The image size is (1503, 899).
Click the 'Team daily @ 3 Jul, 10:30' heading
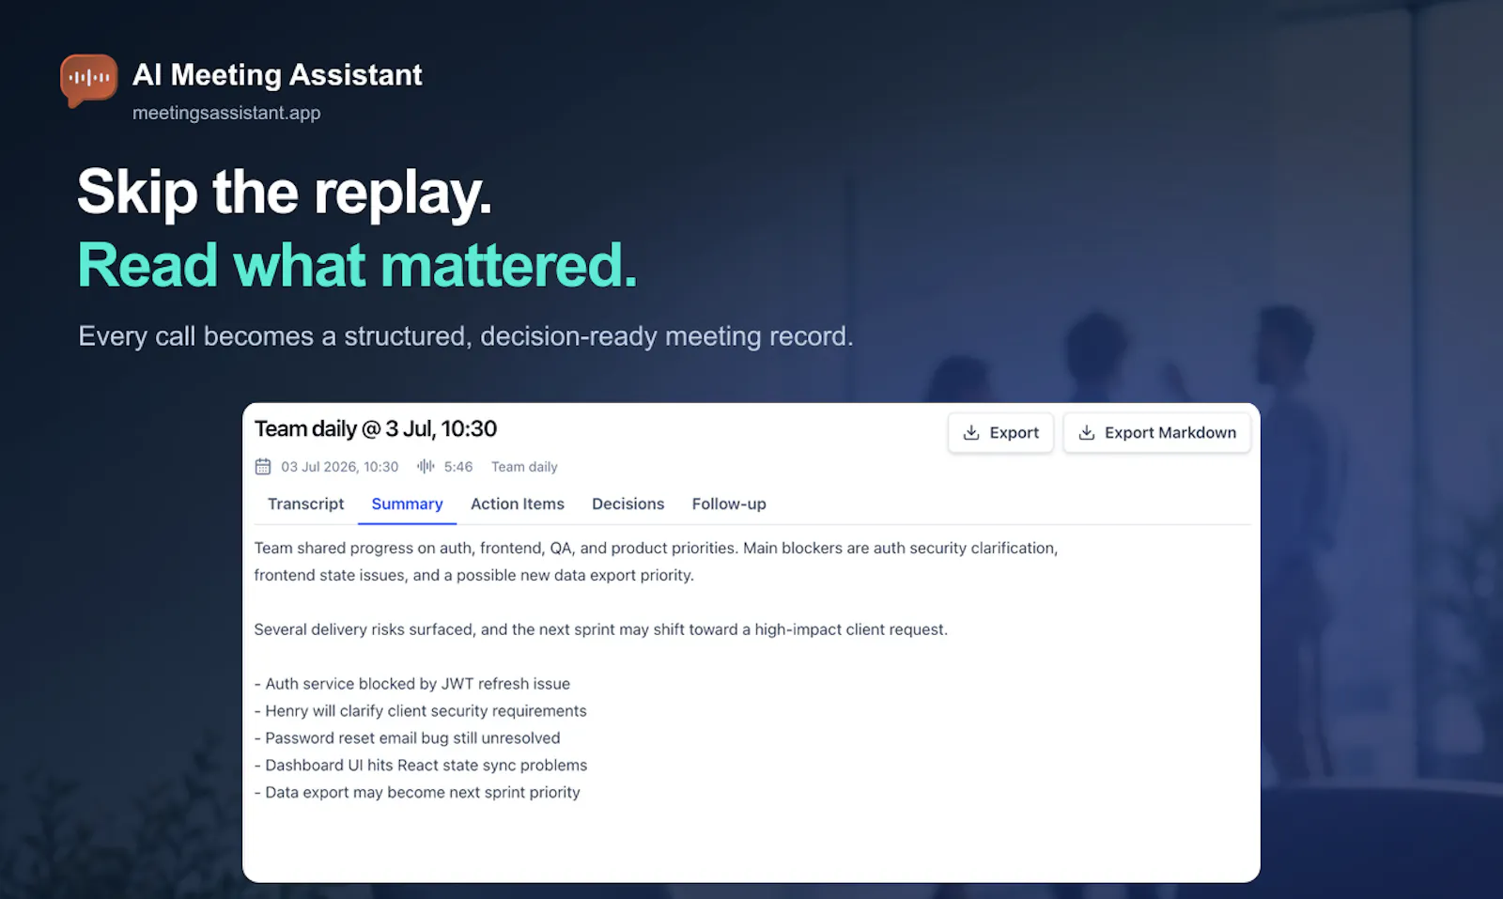click(x=376, y=429)
